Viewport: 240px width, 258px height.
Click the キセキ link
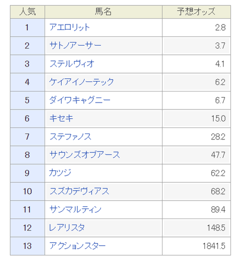pyautogui.click(x=61, y=118)
